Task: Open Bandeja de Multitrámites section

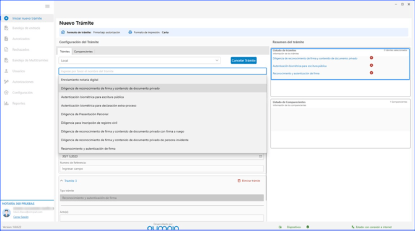Action: 30,60
